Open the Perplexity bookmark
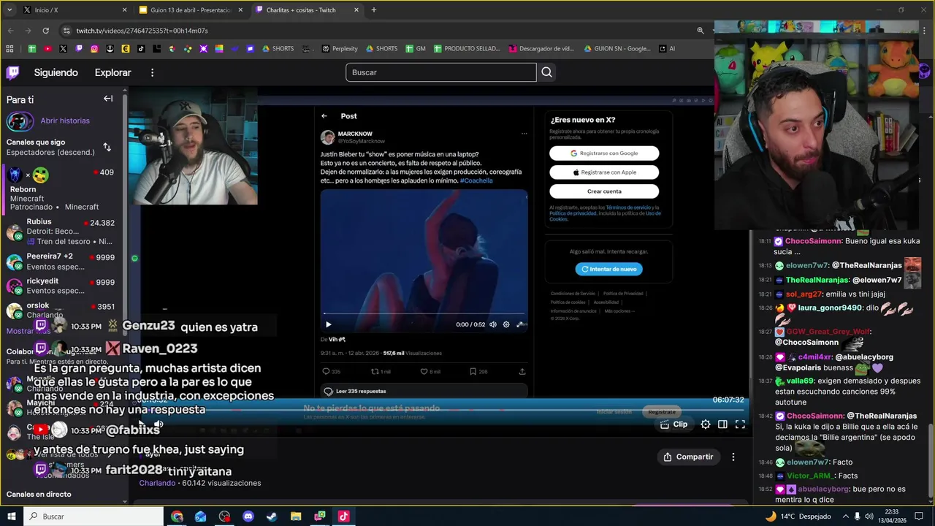935x526 pixels. 340,49
